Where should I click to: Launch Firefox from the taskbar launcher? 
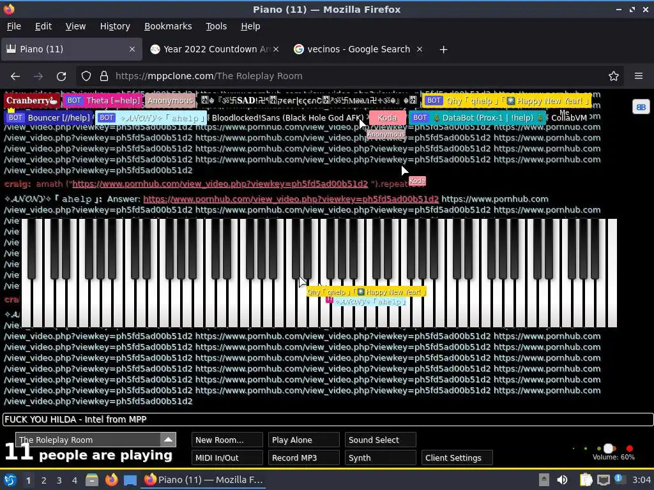coord(111,480)
